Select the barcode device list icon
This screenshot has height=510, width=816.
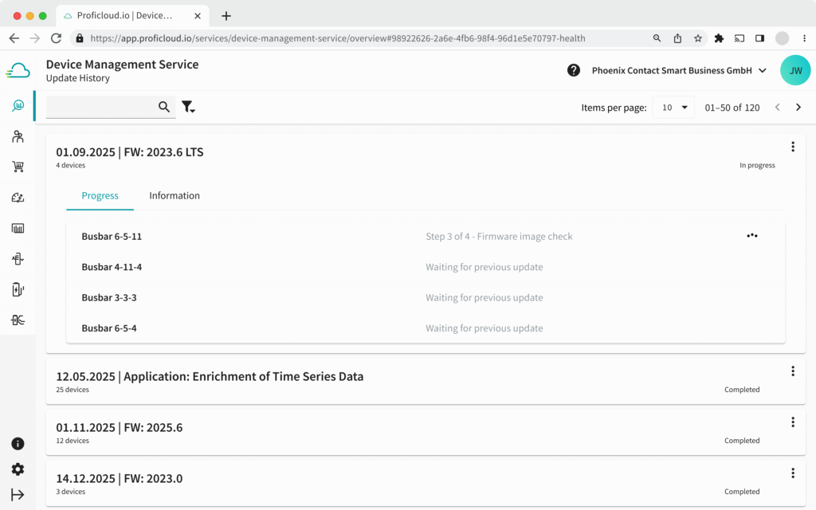click(x=18, y=228)
